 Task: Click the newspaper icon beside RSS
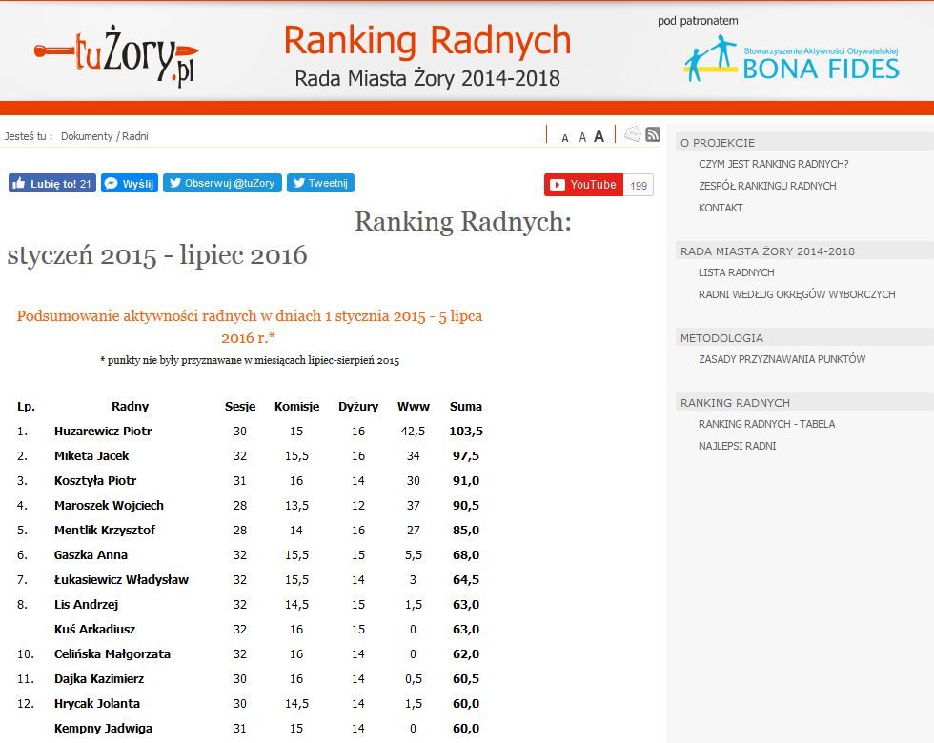[x=632, y=134]
